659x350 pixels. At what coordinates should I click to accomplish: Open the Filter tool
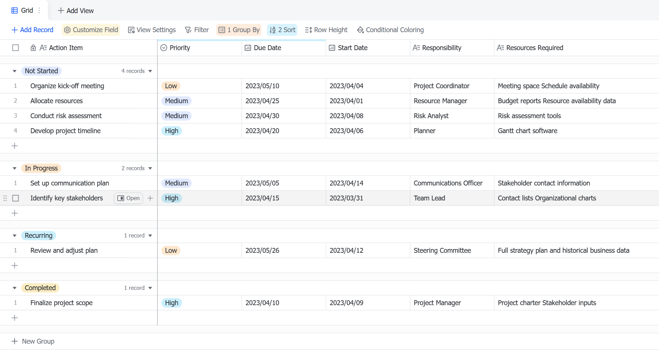197,30
